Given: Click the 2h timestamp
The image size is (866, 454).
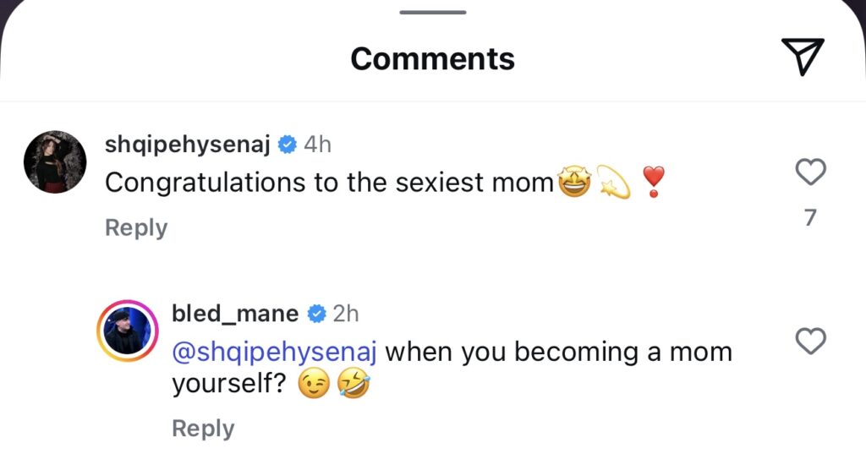Looking at the screenshot, I should [346, 314].
